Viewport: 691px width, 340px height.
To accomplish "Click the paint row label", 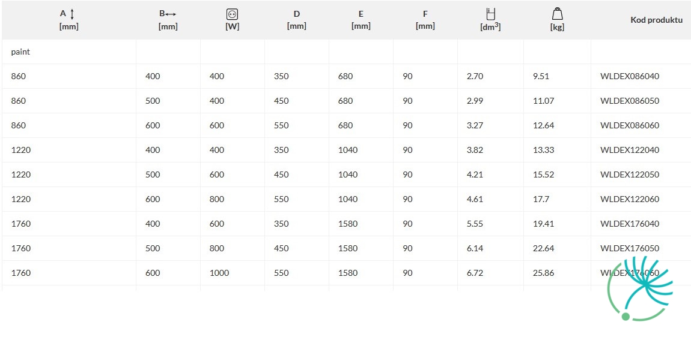I will tap(20, 52).
